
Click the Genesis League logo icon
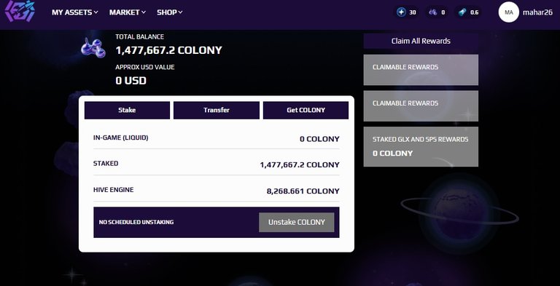click(20, 12)
